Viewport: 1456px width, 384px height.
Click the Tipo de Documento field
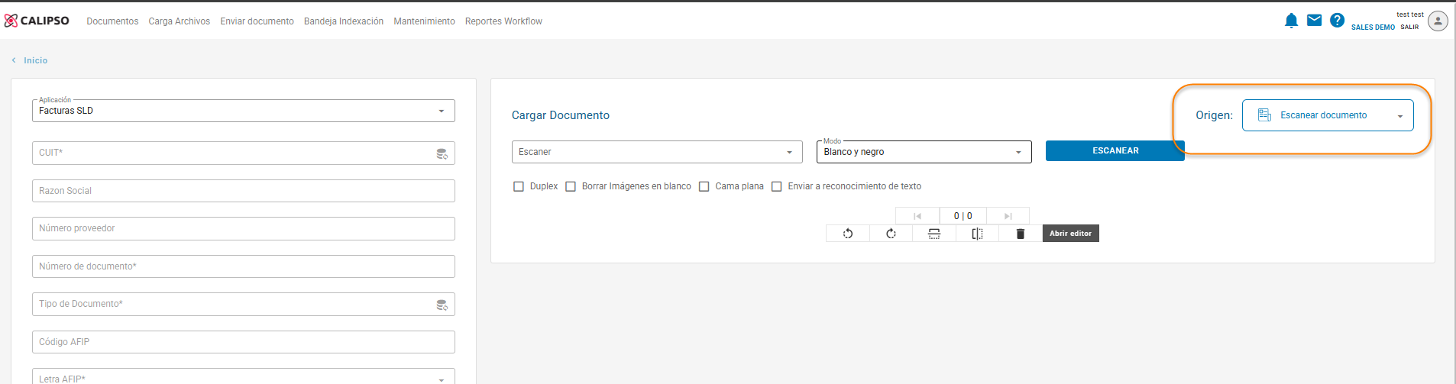coord(244,304)
